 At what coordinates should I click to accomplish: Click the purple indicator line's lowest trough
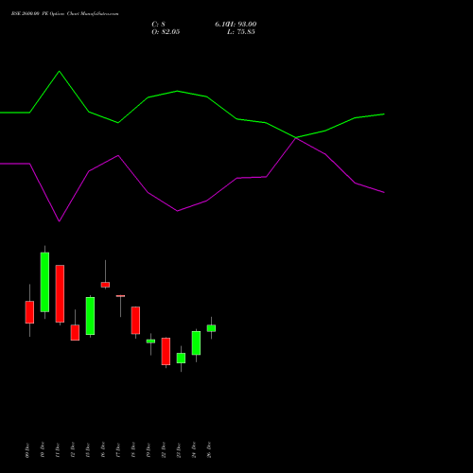click(59, 220)
